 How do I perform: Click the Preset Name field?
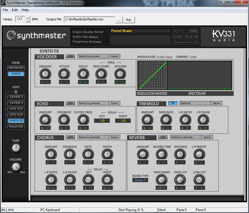[141, 31]
